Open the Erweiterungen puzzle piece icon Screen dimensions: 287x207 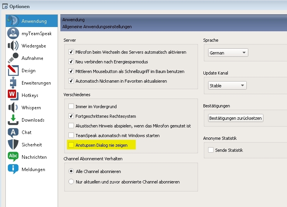coord(13,83)
